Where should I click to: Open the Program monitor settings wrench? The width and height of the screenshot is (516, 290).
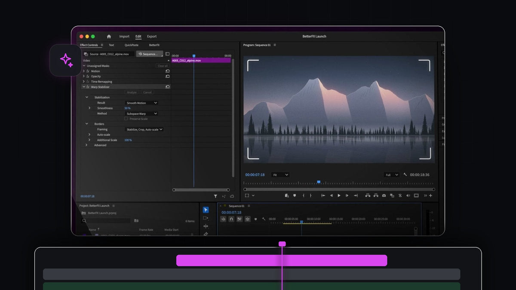(x=405, y=175)
